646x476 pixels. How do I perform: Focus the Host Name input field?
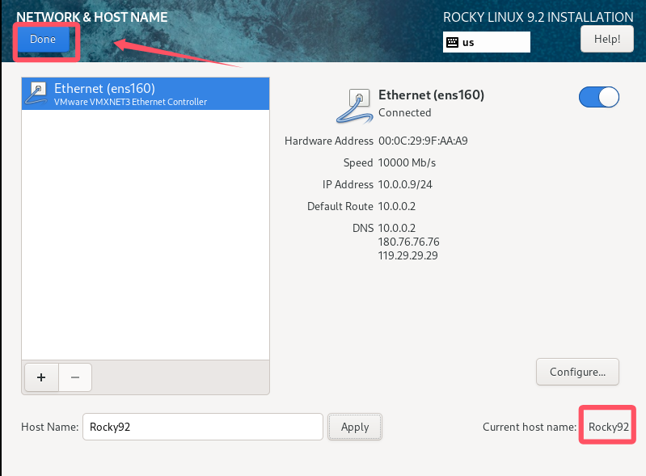(203, 427)
